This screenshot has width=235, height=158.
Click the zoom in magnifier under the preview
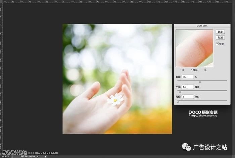click(x=205, y=70)
